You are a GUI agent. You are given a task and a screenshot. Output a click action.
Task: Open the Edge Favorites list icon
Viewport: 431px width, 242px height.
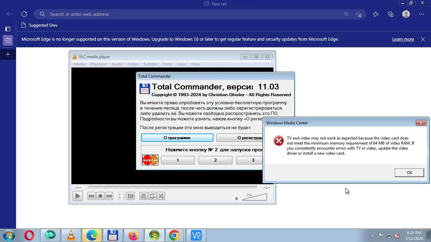(x=376, y=14)
